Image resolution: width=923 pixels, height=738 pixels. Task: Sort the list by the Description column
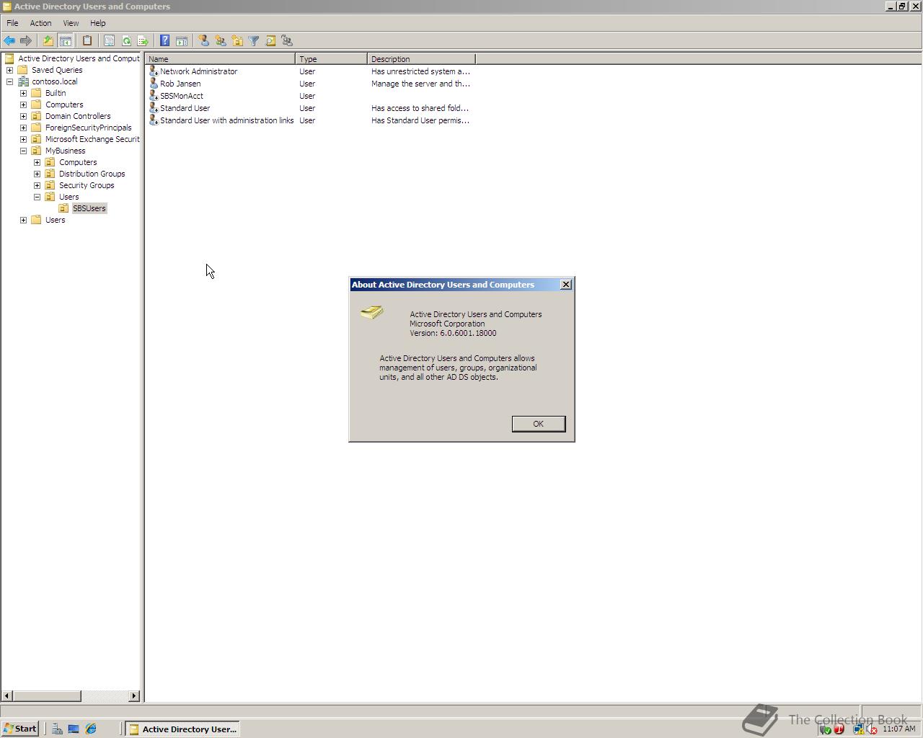(421, 59)
